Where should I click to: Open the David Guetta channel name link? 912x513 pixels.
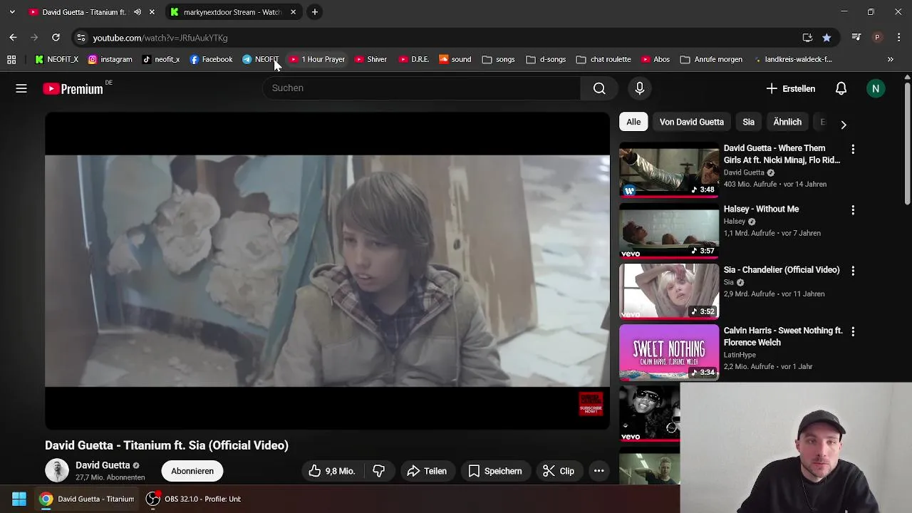[103, 465]
